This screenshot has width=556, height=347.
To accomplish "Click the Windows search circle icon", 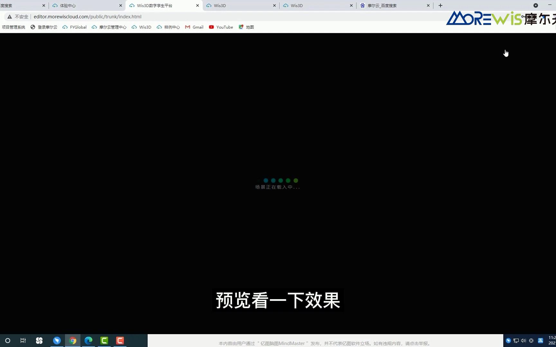I will (8, 341).
